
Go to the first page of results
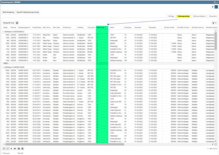point(4,148)
